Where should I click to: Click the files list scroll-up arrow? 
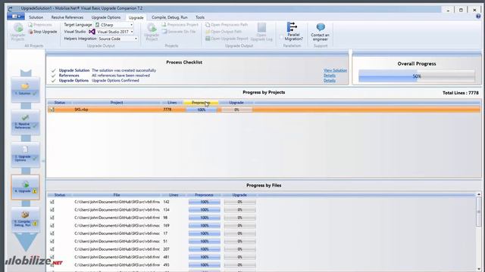coord(479,195)
